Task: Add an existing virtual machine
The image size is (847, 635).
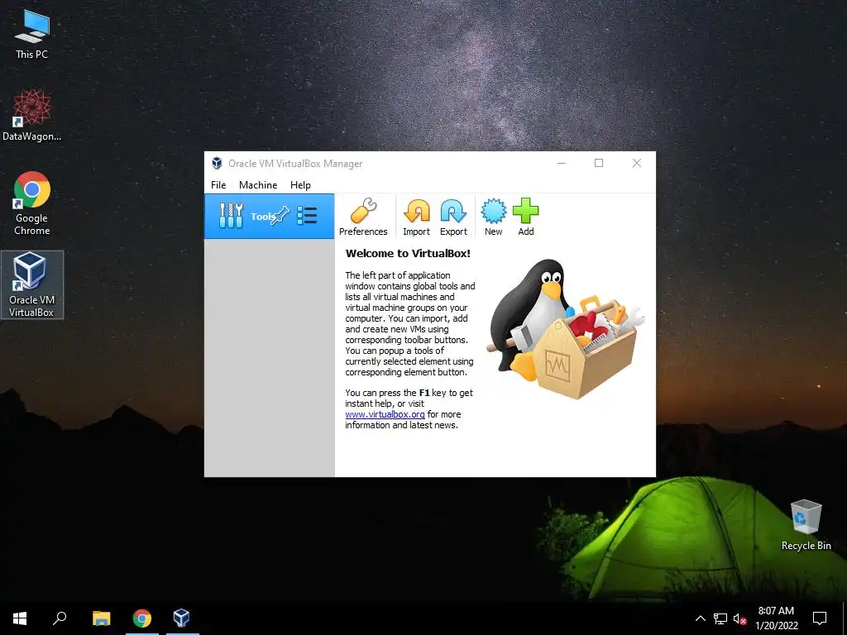Action: [x=525, y=217]
